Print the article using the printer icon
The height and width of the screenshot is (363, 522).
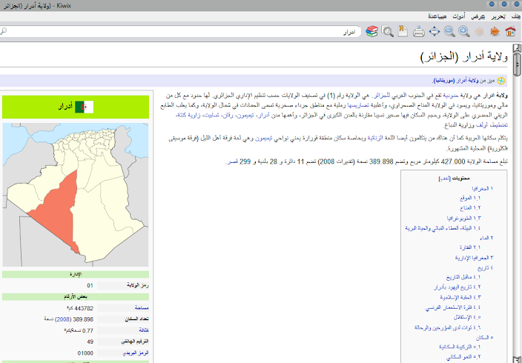pos(418,32)
